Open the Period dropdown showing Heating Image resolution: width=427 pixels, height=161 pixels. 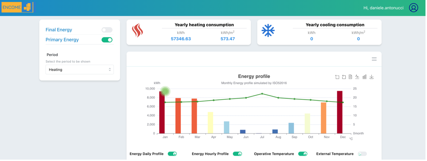point(80,70)
